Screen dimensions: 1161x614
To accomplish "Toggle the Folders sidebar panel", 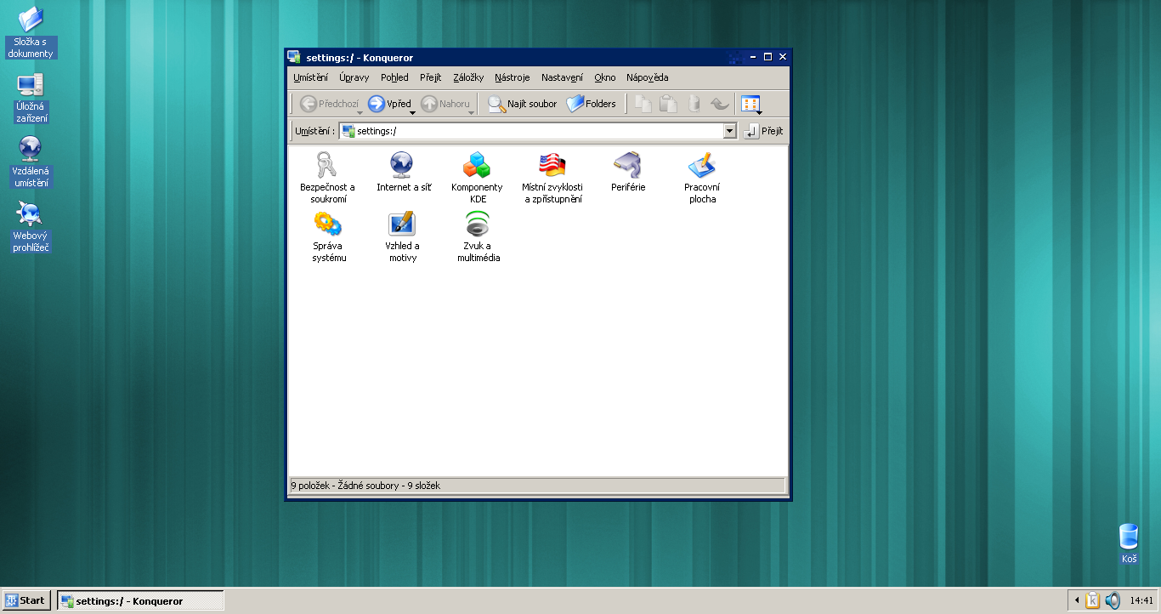I will click(591, 104).
